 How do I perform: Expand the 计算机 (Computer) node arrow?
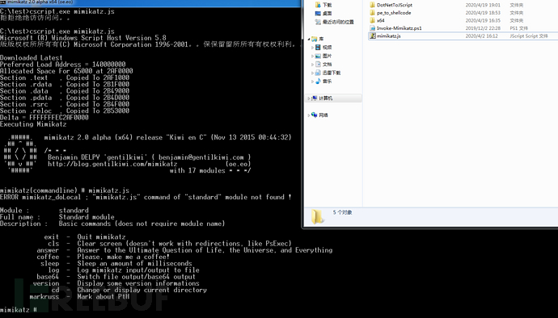coord(309,98)
